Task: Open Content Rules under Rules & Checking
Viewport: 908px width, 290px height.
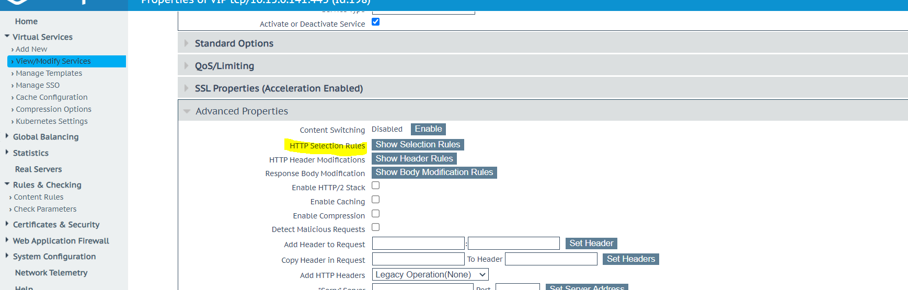Action: point(39,197)
